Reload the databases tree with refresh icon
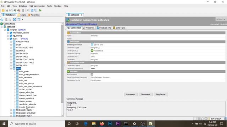The image size is (227, 127). tap(2, 20)
